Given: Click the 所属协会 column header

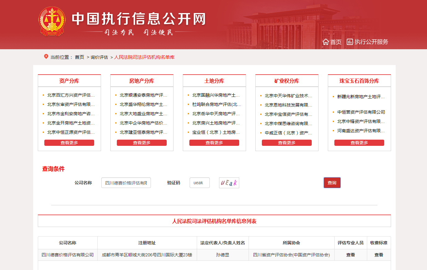Looking at the screenshot, I should coord(291,243).
